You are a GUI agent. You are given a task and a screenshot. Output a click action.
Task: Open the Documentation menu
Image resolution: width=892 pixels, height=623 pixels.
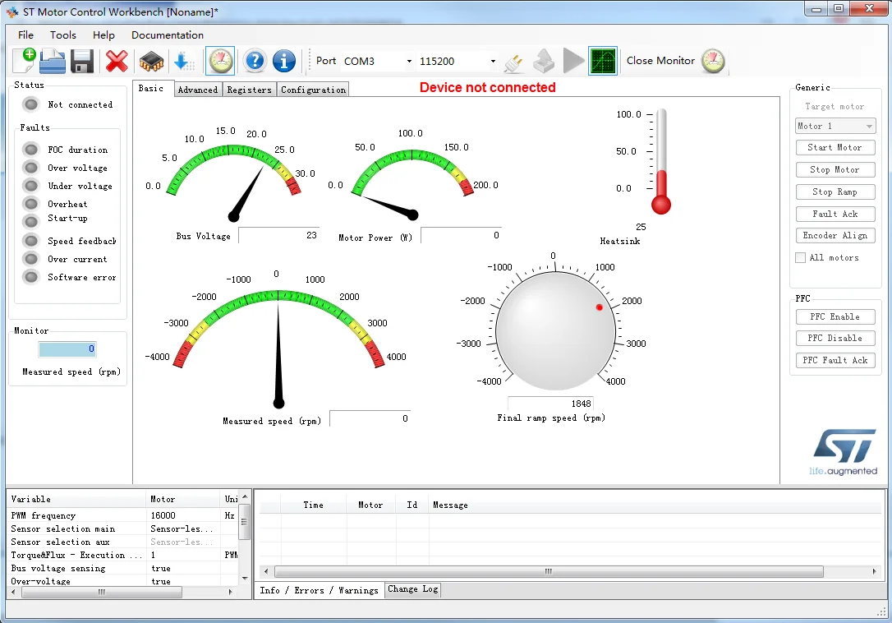coord(168,35)
